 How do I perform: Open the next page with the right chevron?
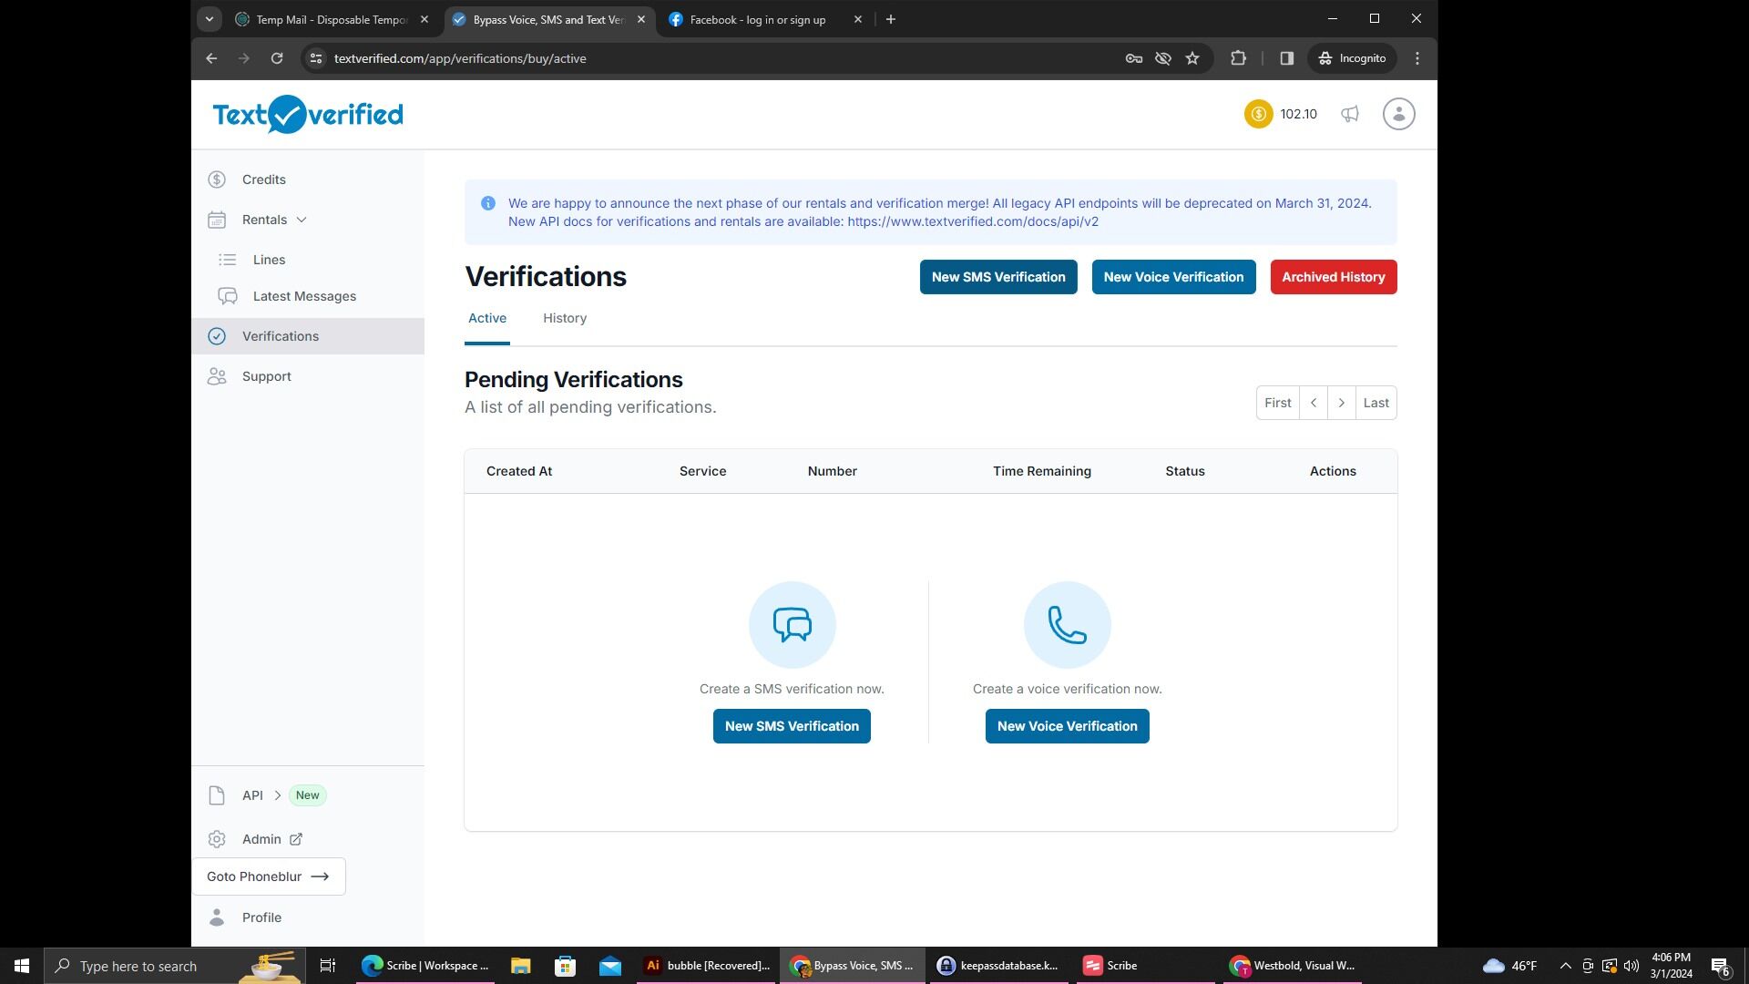[x=1342, y=402]
